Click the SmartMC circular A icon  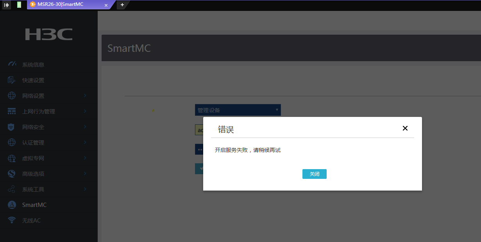point(12,205)
